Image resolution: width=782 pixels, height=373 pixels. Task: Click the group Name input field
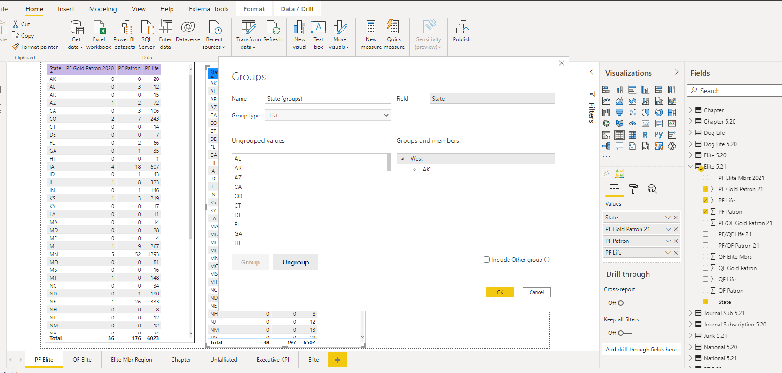pyautogui.click(x=328, y=98)
